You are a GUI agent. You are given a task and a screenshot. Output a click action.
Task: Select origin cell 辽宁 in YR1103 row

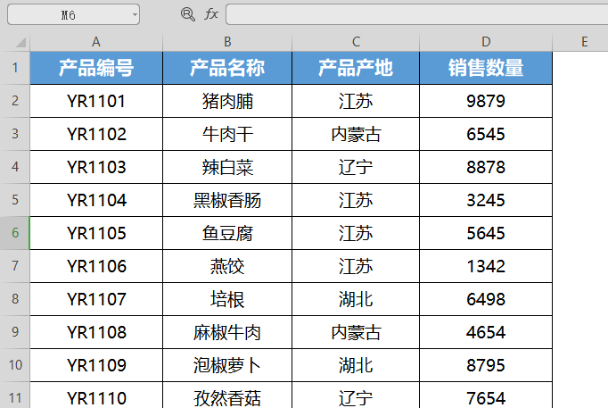[x=356, y=167]
